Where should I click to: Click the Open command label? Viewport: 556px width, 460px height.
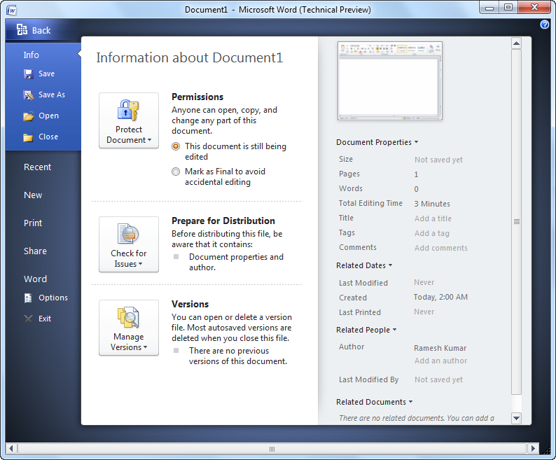[48, 116]
